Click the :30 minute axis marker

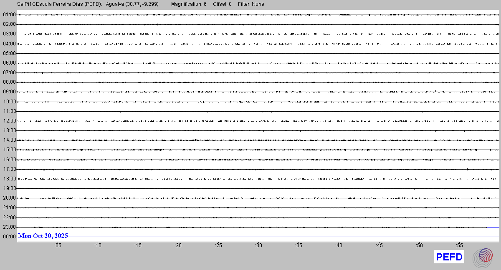coord(259,246)
